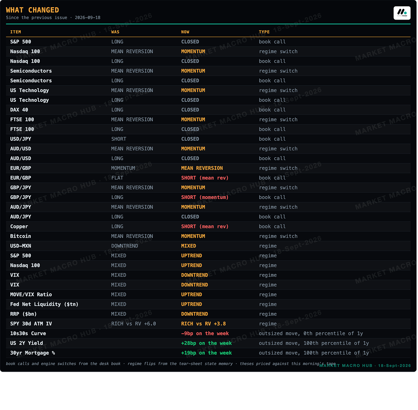The image size is (418, 410).
Task: Click LONG in the Copper row
Action: (x=117, y=227)
